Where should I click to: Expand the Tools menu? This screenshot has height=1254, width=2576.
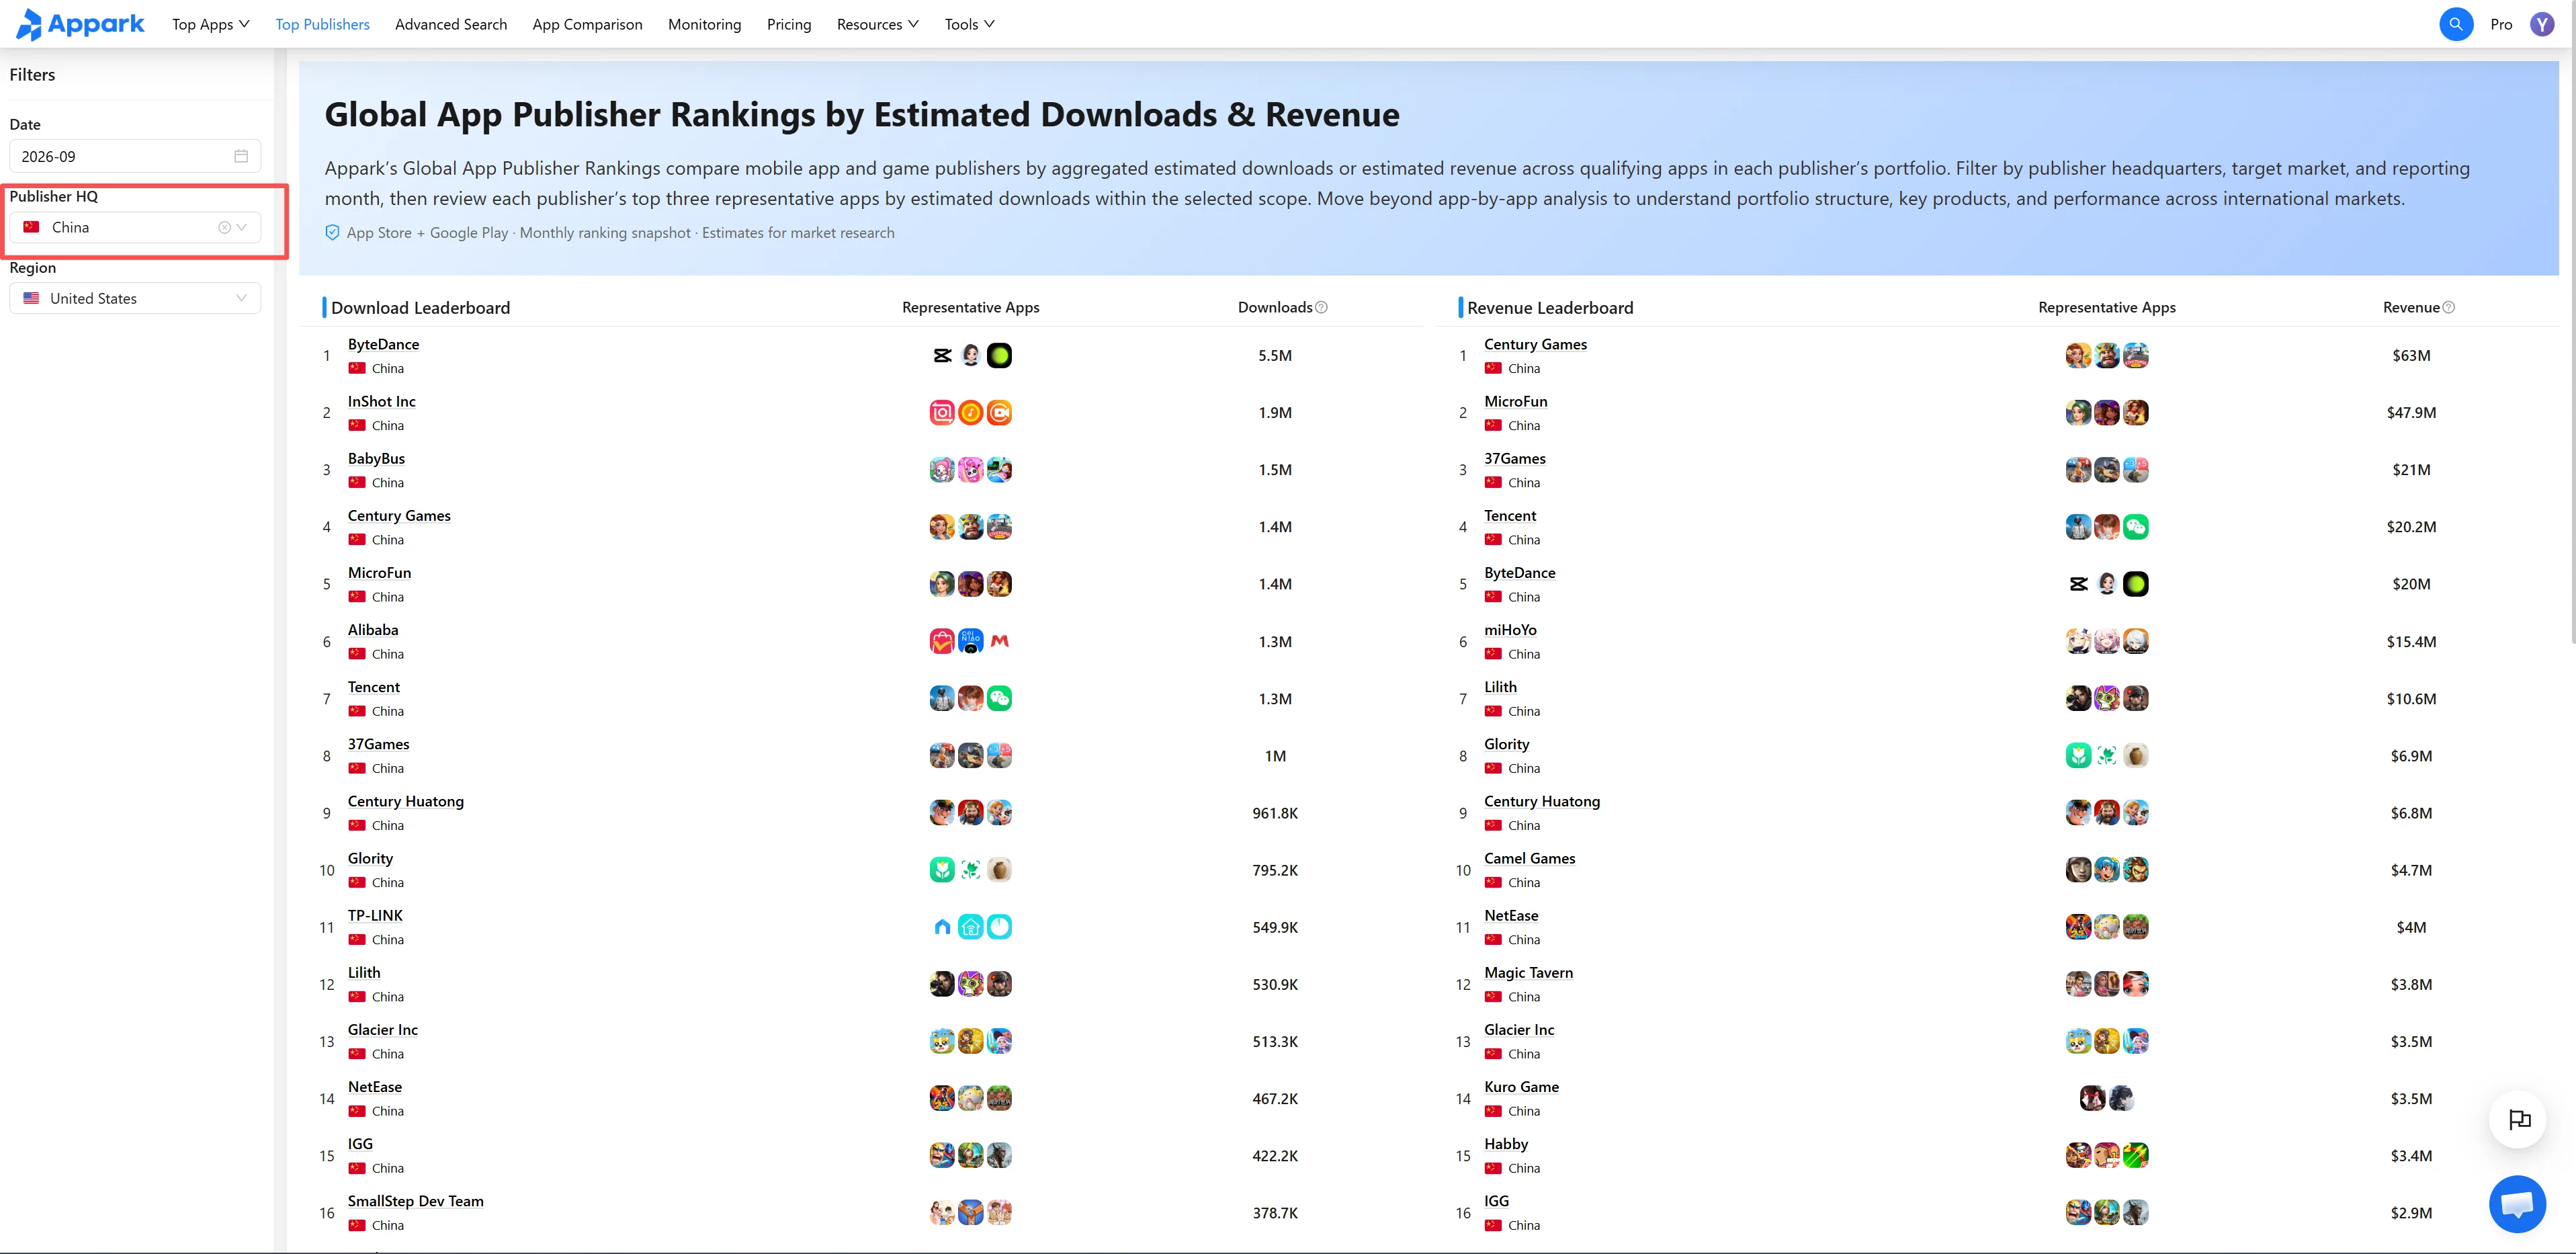click(969, 24)
